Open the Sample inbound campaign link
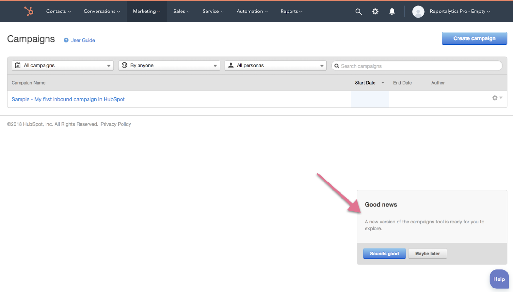The image size is (513, 292). click(68, 99)
